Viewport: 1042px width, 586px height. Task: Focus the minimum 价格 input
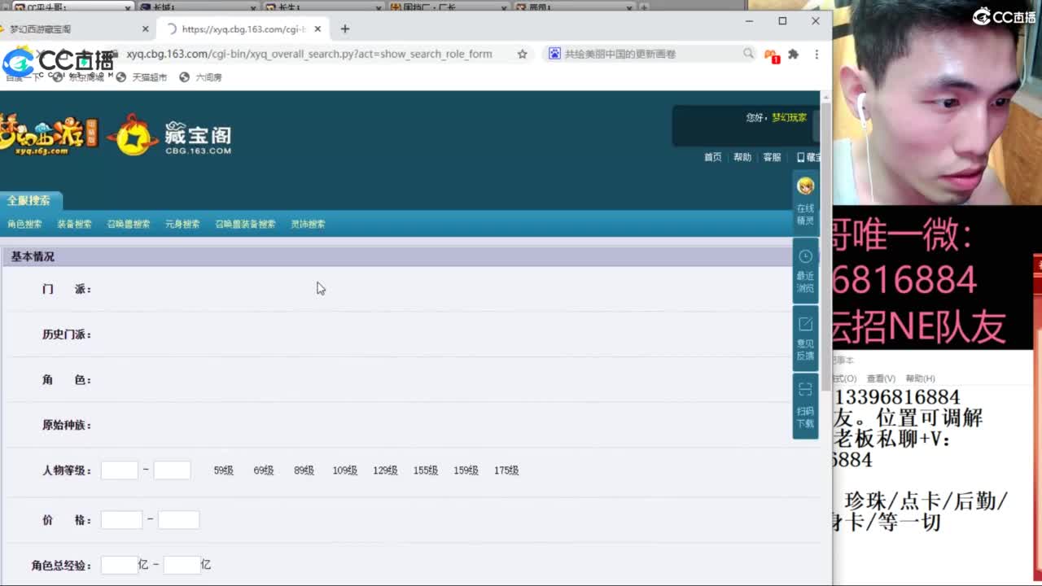point(121,519)
